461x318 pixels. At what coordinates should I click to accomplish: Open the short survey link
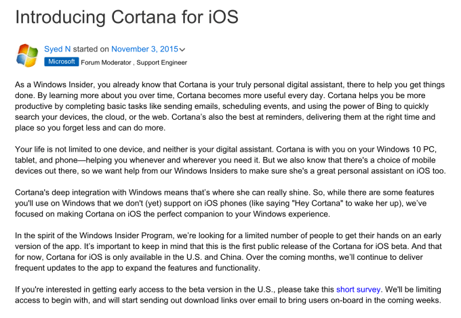coord(359,289)
